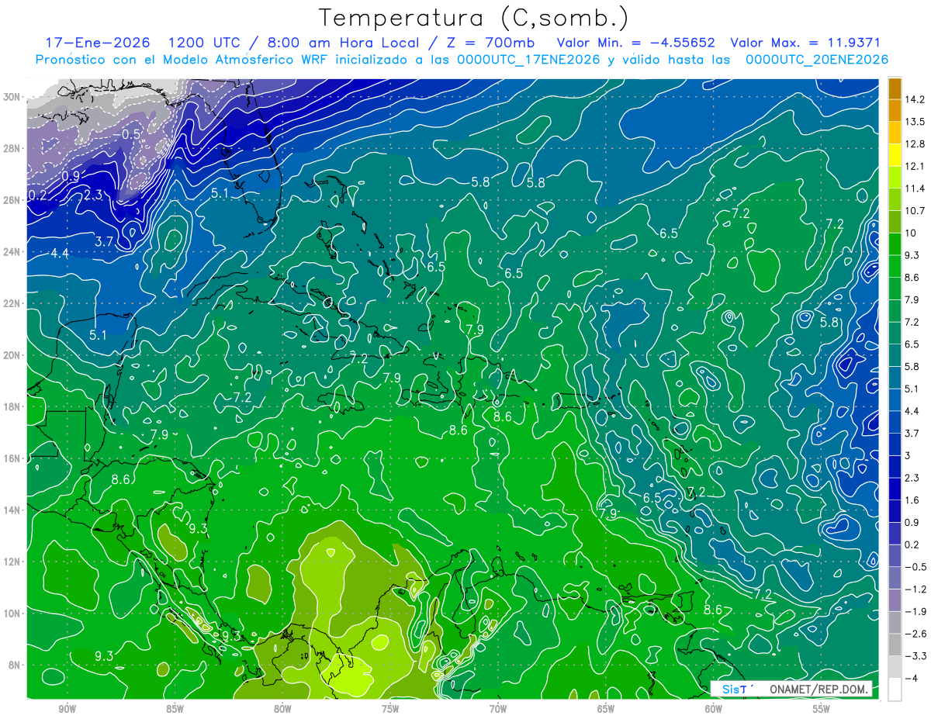The image size is (931, 719).
Task: Click the legend value "11.4"
Action: 914,188
